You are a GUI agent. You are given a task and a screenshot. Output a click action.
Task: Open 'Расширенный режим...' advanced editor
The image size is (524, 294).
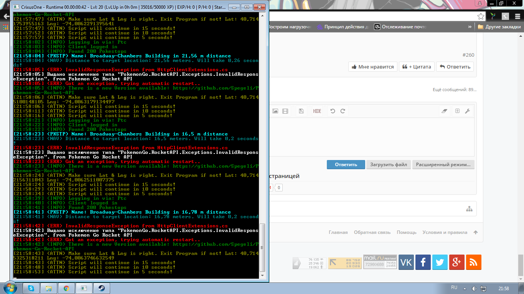click(443, 165)
